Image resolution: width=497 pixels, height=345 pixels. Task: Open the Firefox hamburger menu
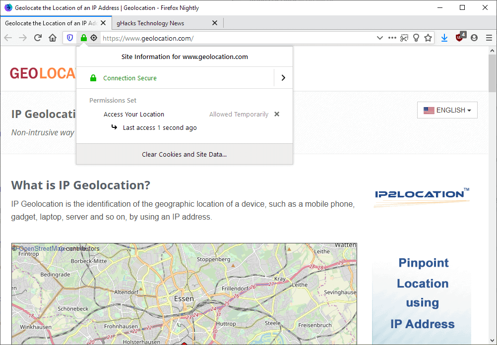tap(490, 38)
